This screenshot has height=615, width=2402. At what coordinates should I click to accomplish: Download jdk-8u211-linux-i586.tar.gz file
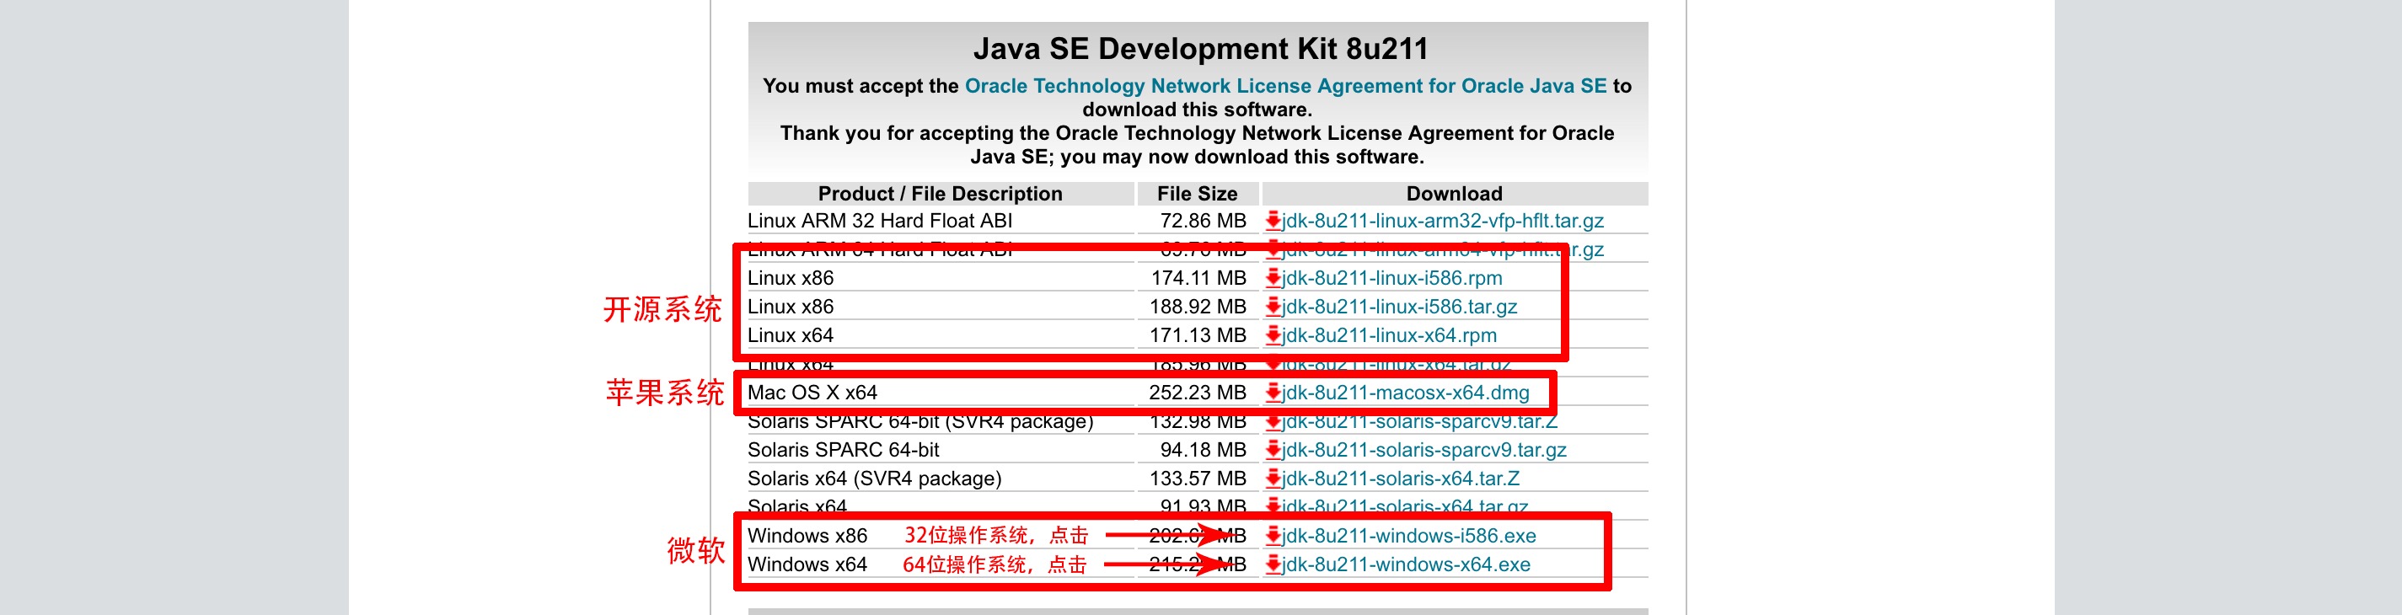click(1399, 307)
